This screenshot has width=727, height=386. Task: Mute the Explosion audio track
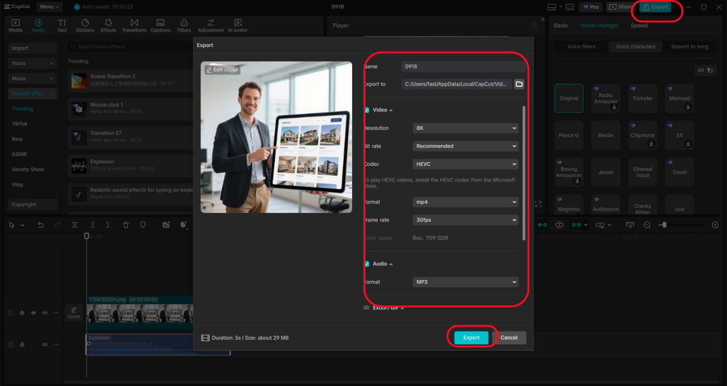click(45, 344)
